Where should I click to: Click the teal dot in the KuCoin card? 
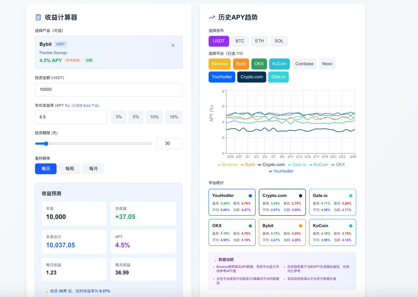tap(351, 226)
